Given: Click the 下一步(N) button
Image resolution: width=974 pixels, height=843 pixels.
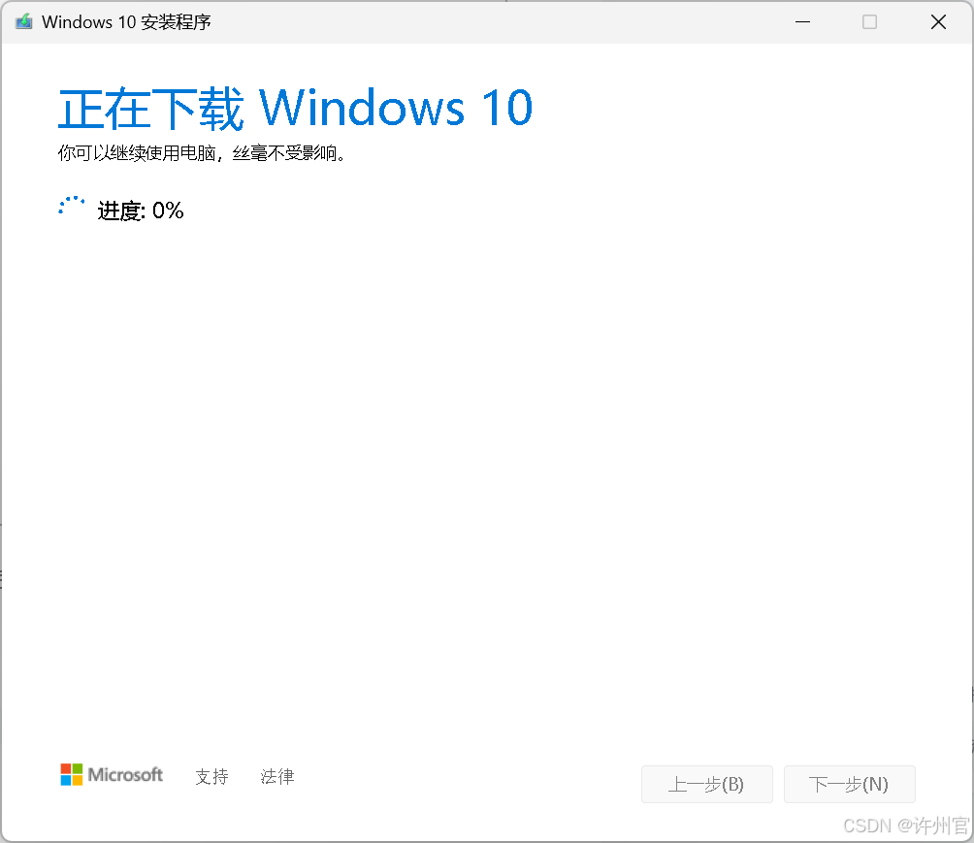Looking at the screenshot, I should pyautogui.click(x=849, y=784).
